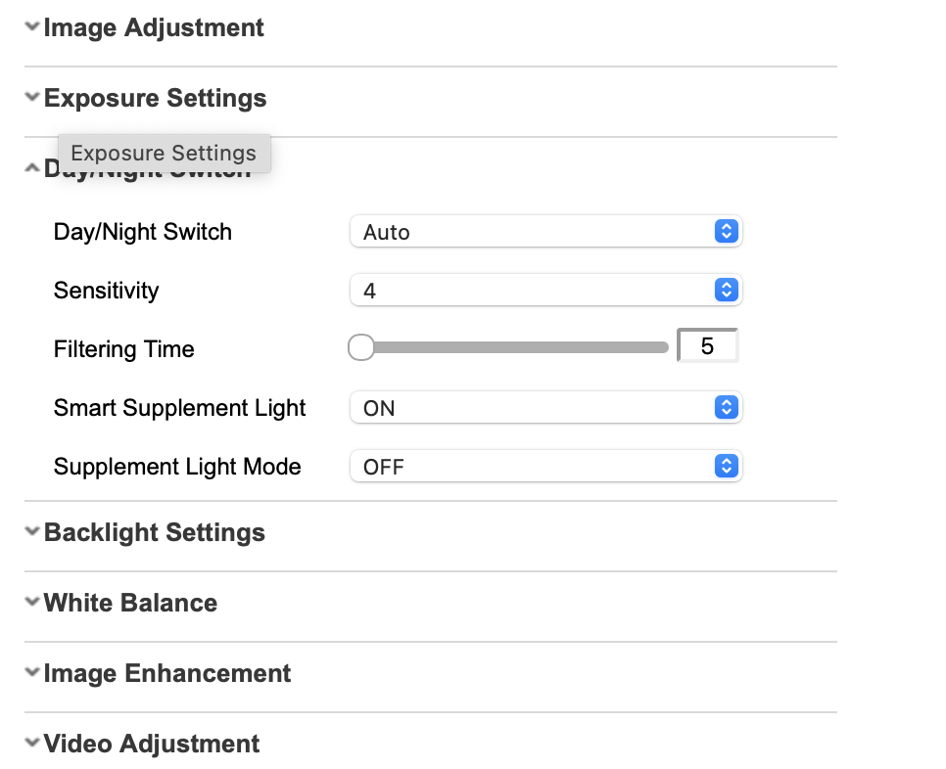This screenshot has height=769, width=946.
Task: Click the Filtering Time slider track
Action: pos(519,347)
